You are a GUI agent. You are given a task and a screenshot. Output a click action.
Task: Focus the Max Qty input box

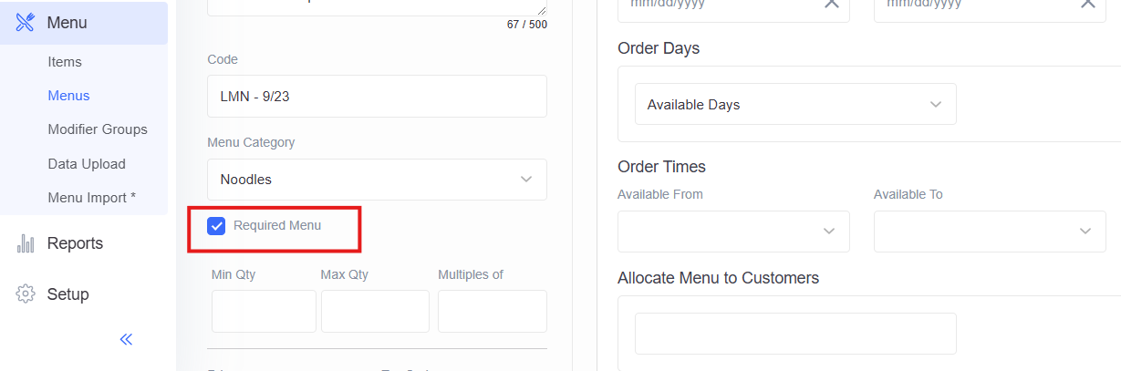[375, 311]
